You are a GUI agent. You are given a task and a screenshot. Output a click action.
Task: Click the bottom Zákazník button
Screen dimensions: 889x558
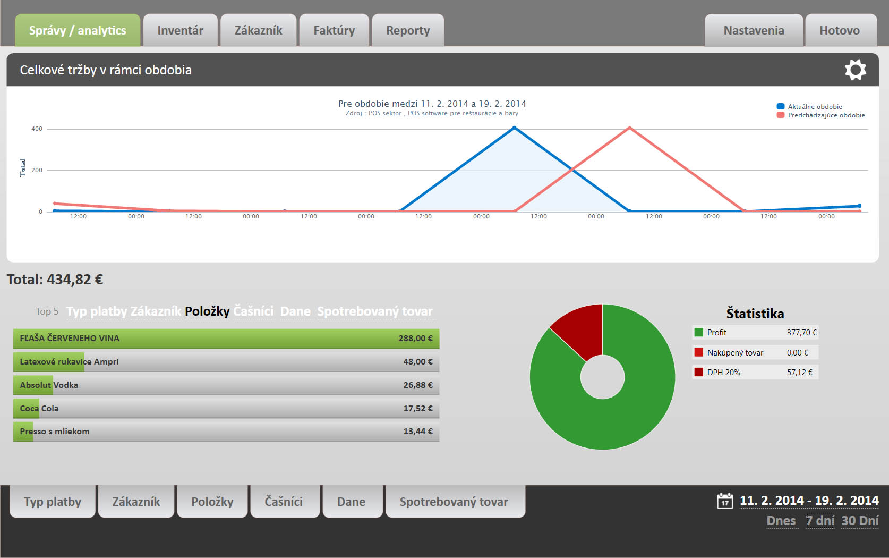coord(136,501)
